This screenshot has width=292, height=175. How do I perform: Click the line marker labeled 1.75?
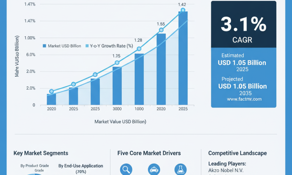click(117, 63)
